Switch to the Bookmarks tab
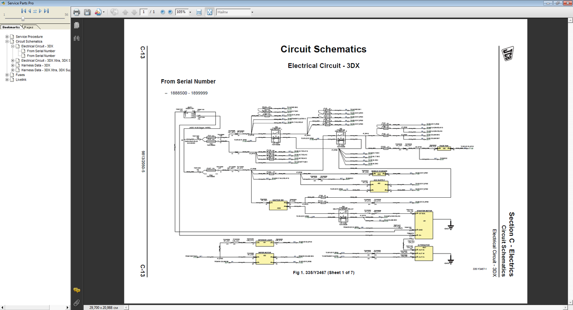The height and width of the screenshot is (310, 573). pyautogui.click(x=11, y=27)
